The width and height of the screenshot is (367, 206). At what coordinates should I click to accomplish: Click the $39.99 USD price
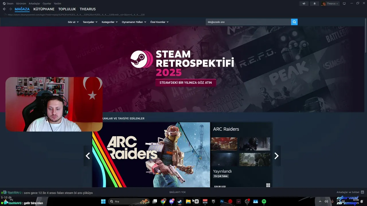[220, 186]
